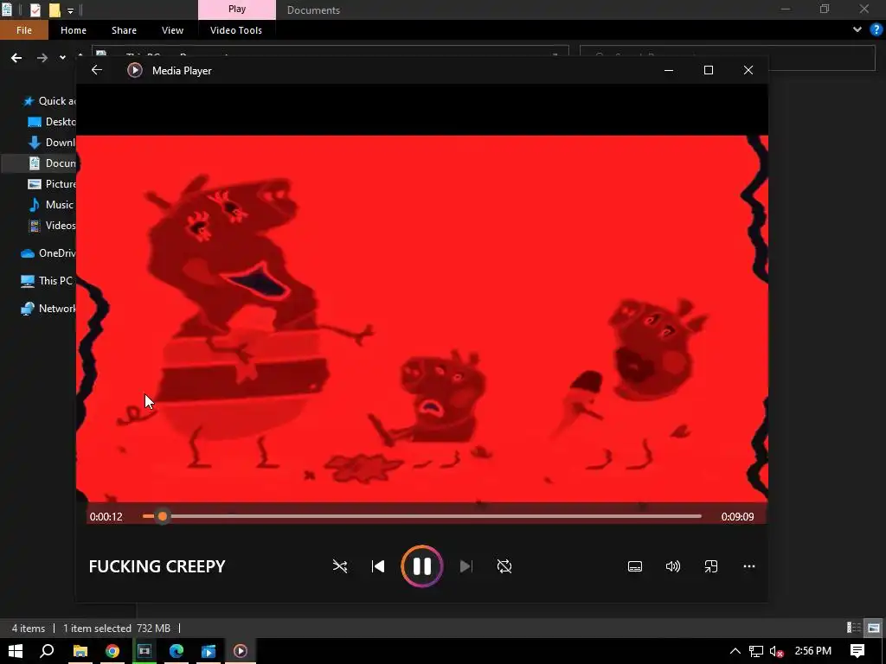Click new folder icon in quick access toolbar

click(x=55, y=10)
